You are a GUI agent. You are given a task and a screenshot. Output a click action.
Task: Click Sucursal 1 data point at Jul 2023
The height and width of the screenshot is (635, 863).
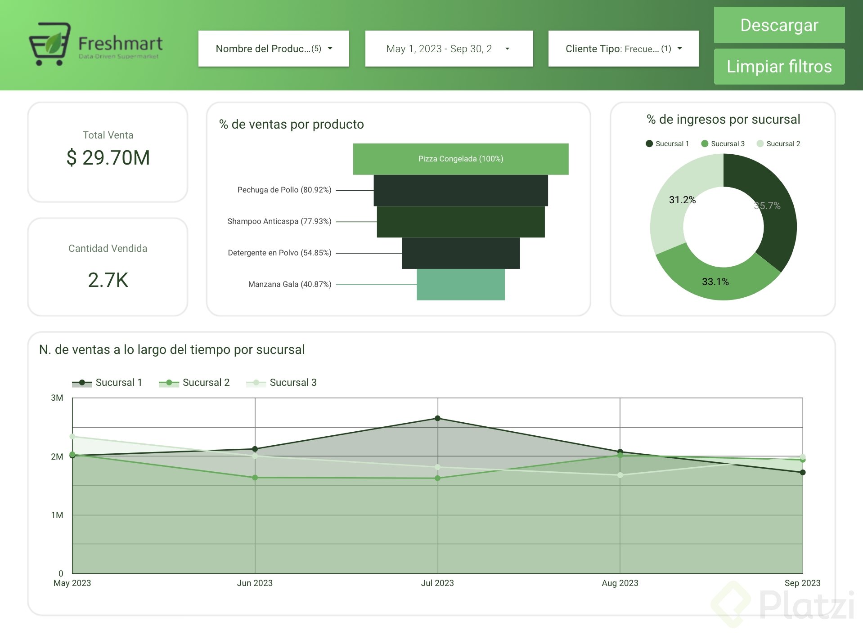(x=437, y=418)
